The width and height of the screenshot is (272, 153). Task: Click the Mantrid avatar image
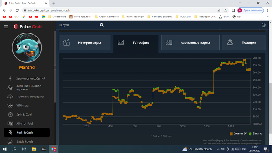[27, 48]
